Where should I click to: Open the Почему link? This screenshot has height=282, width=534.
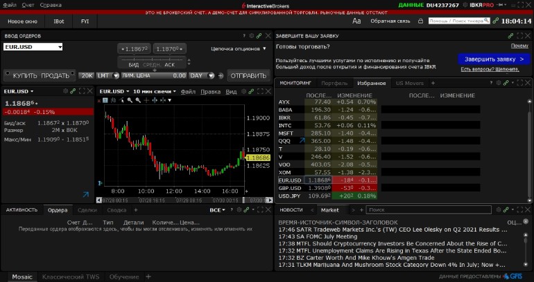tap(519, 46)
